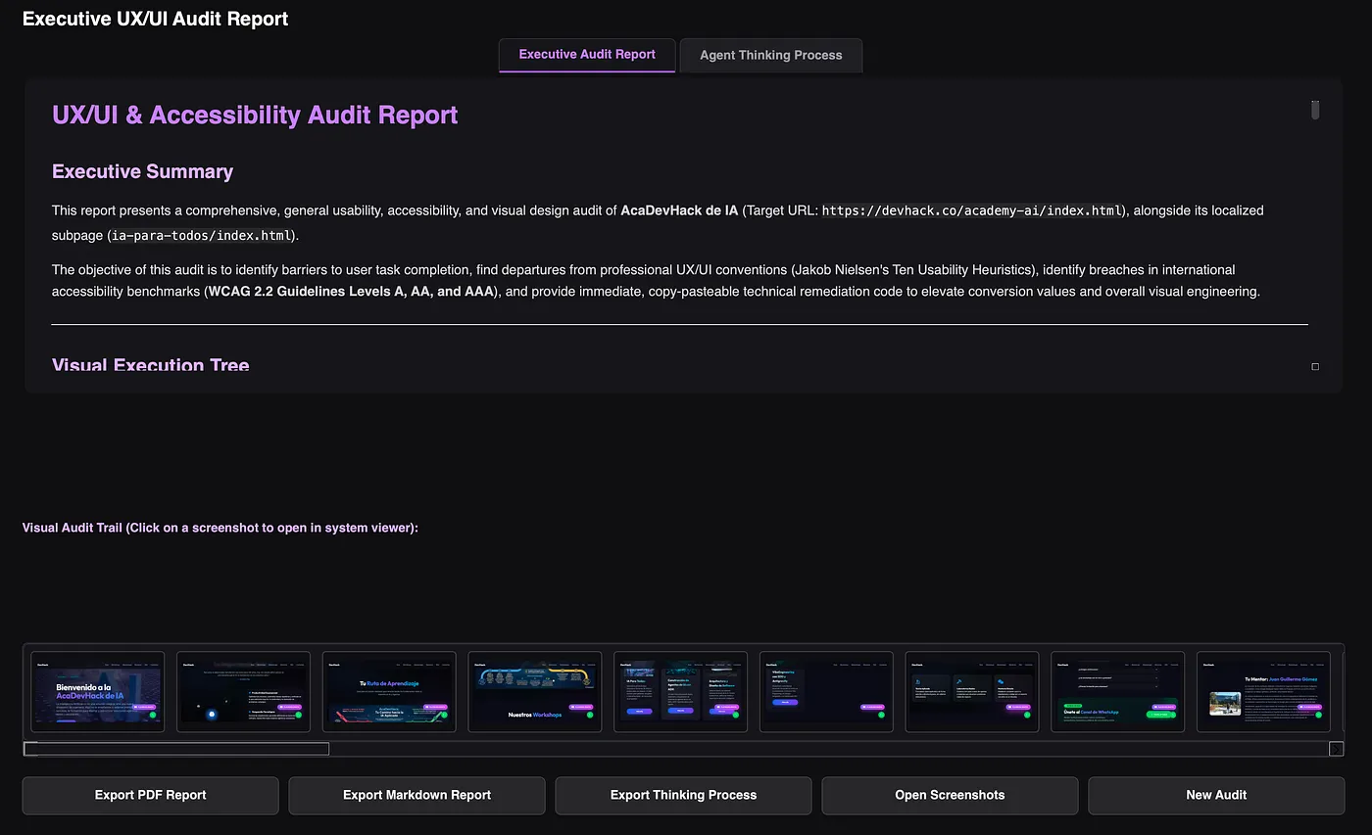
Task: Click the report's vertical scrollbar handle
Action: click(1315, 110)
